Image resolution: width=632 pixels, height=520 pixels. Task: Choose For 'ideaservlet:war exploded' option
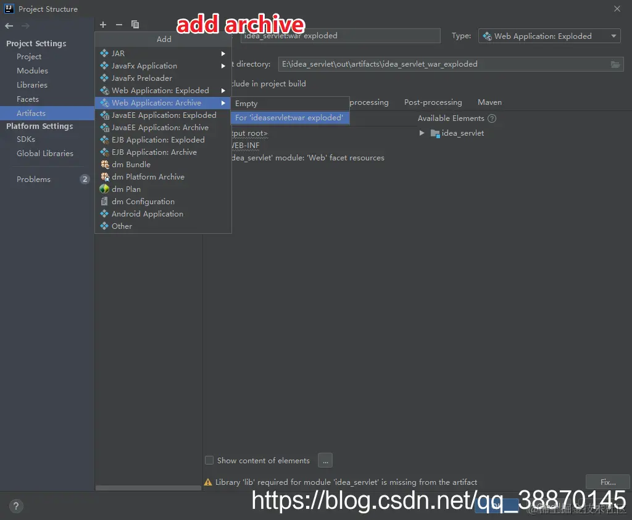point(290,118)
